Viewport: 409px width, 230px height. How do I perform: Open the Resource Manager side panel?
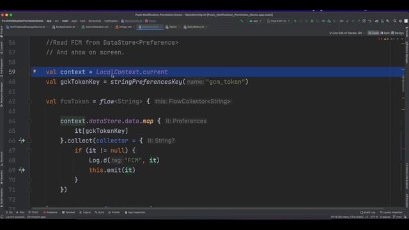click(x=1, y=94)
